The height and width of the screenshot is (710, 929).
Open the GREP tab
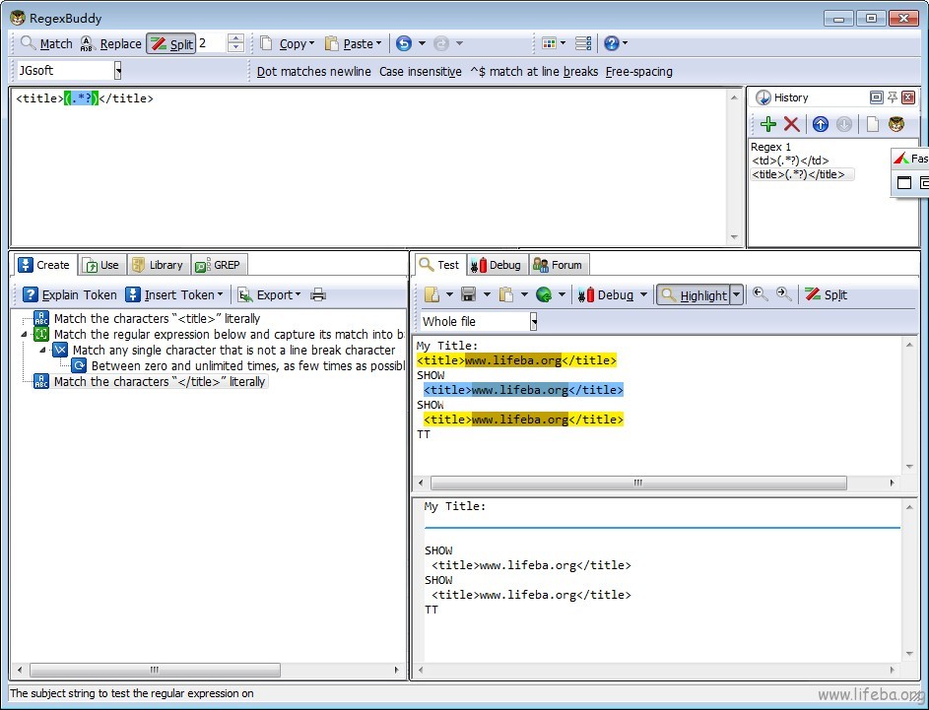click(x=219, y=265)
